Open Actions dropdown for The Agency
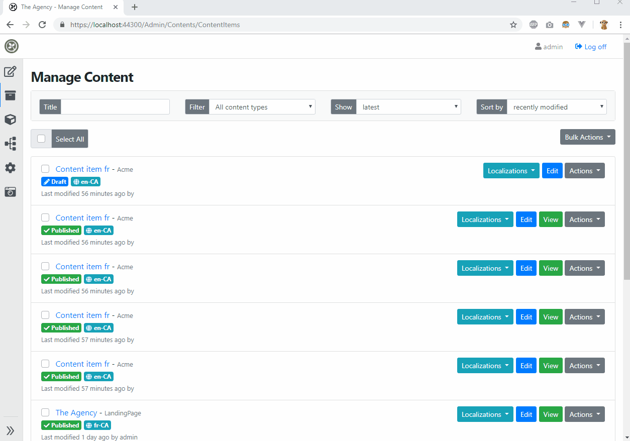The height and width of the screenshot is (441, 630). point(585,414)
